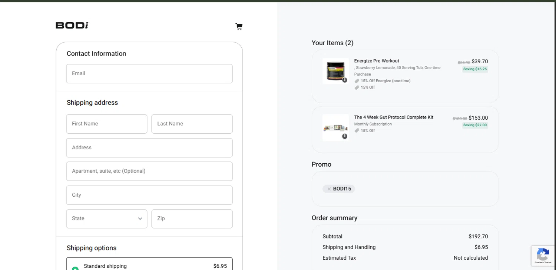Click Shipping and Handling $6.95 value
Viewport: 556px width, 270px height.
481,247
